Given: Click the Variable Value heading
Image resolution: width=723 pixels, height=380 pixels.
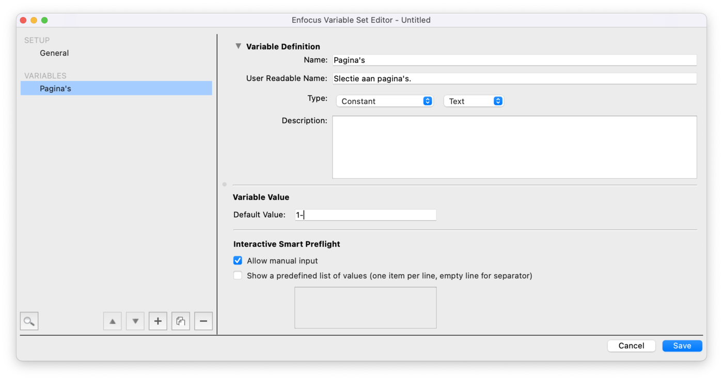Looking at the screenshot, I should (261, 197).
